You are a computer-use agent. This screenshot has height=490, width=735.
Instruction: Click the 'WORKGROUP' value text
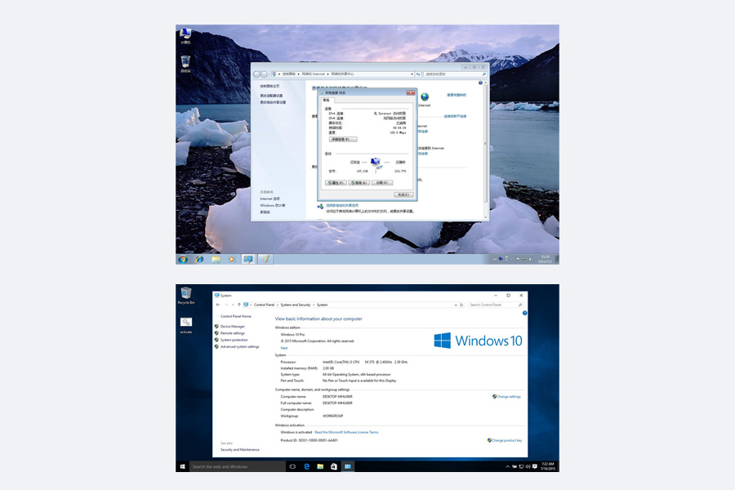pyautogui.click(x=333, y=416)
